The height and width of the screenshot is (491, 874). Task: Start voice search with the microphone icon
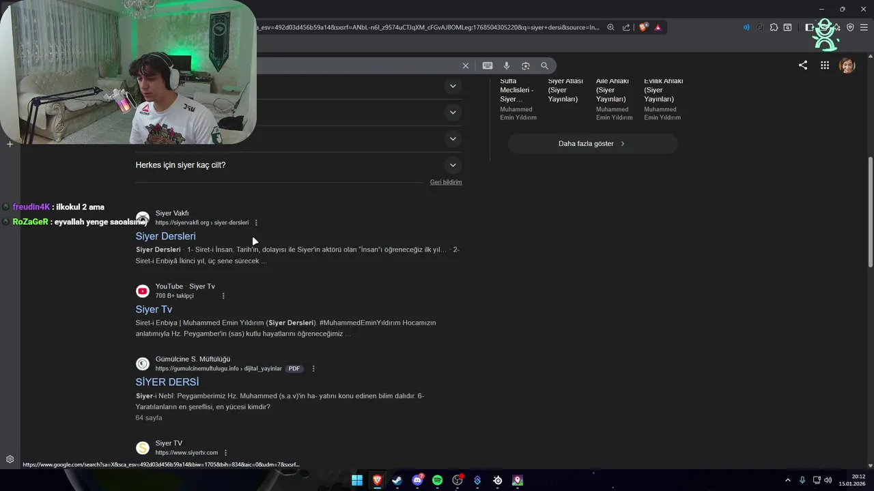point(507,65)
